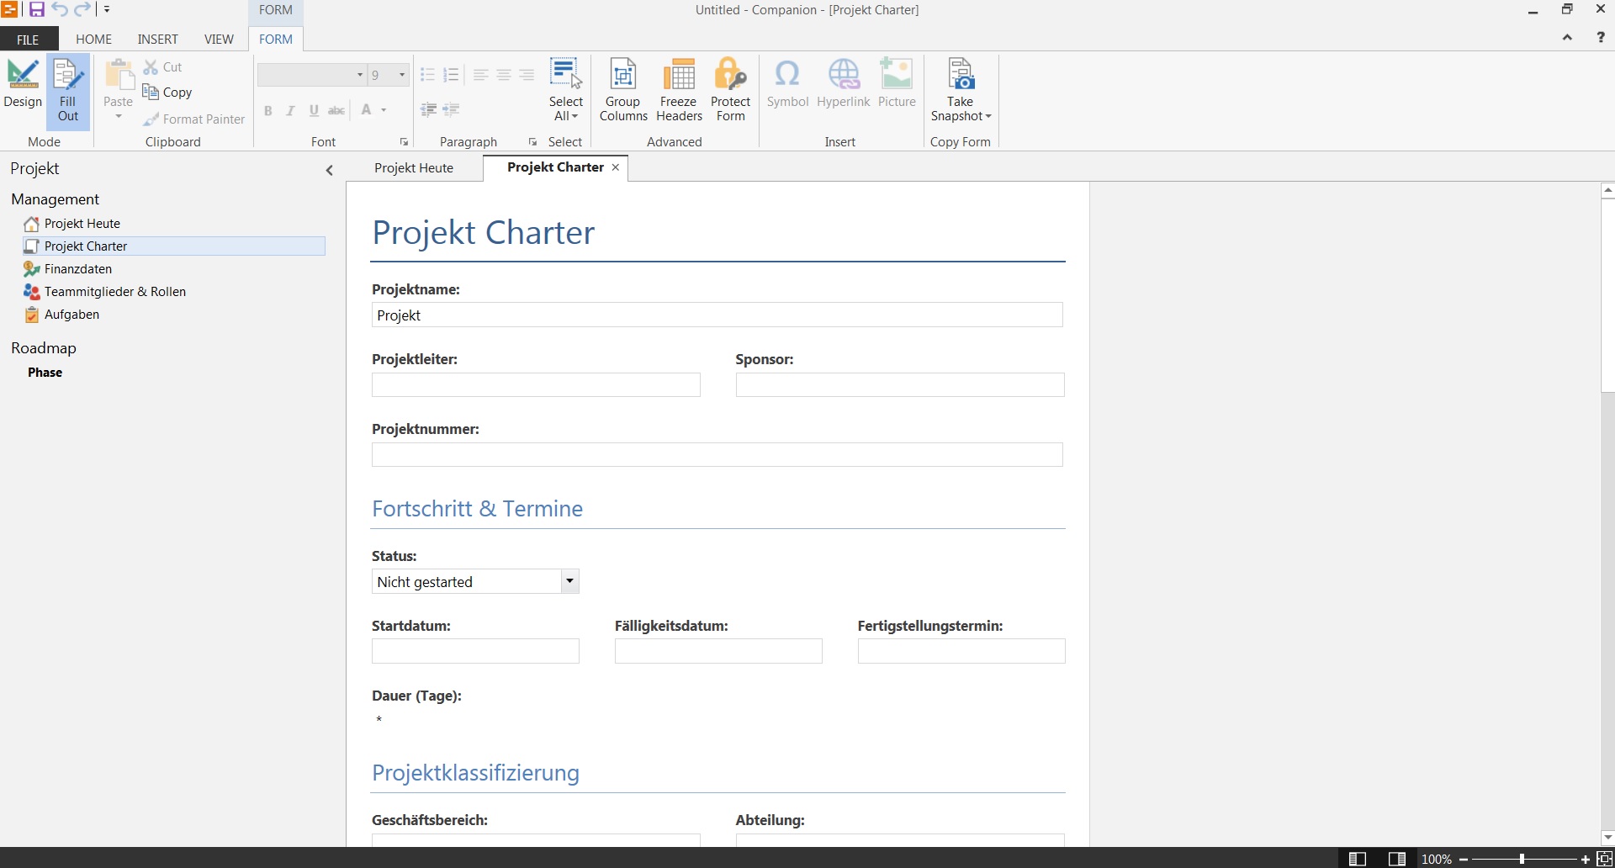Decrease paragraph indent
This screenshot has height=868, width=1615.
[428, 109]
